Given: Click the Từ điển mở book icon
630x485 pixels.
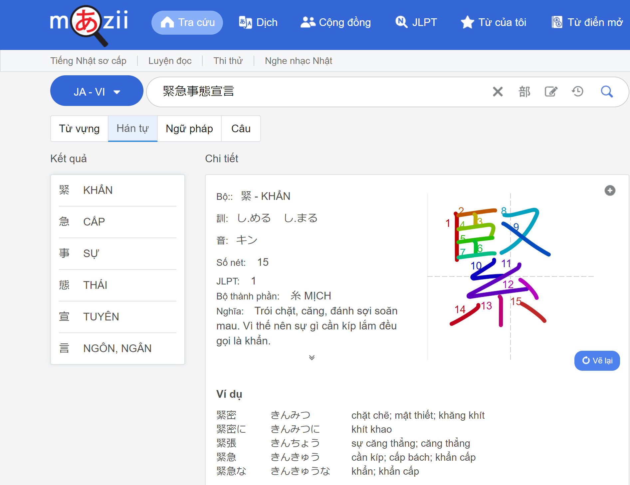Looking at the screenshot, I should pyautogui.click(x=557, y=22).
